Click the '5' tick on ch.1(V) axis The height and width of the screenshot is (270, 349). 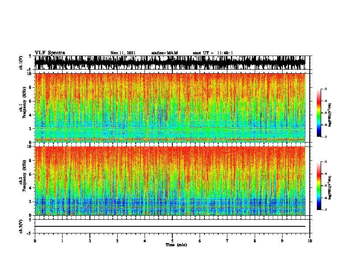(x=30, y=56)
